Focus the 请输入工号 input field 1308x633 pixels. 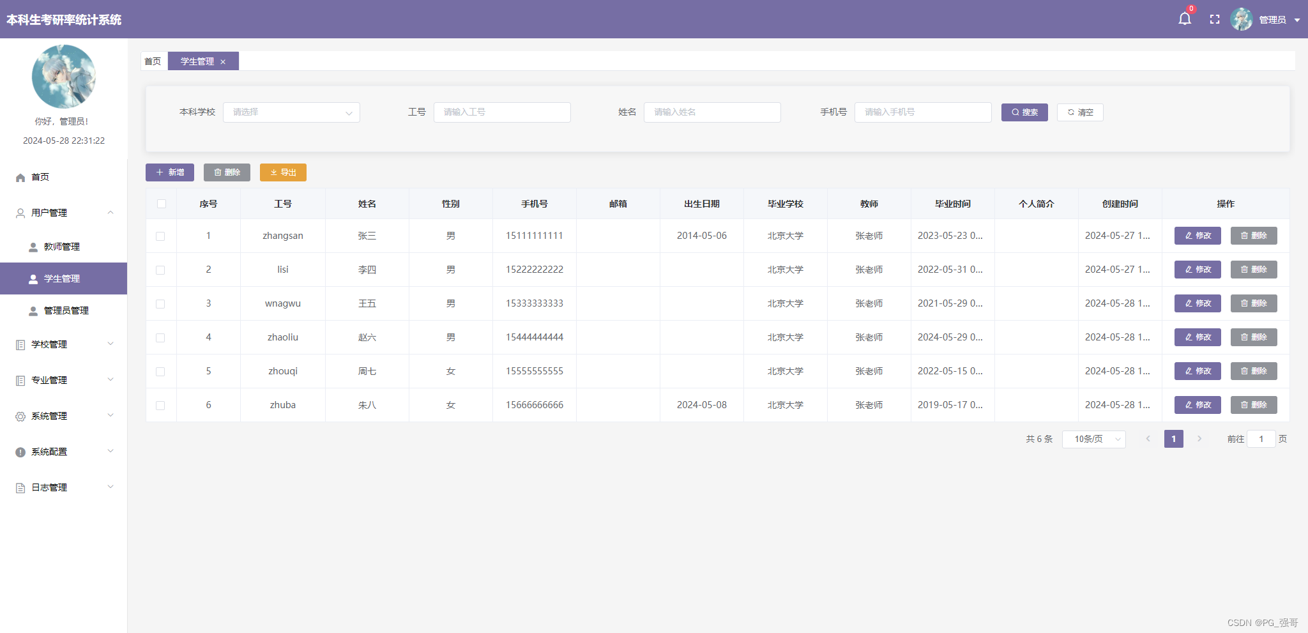pyautogui.click(x=502, y=112)
